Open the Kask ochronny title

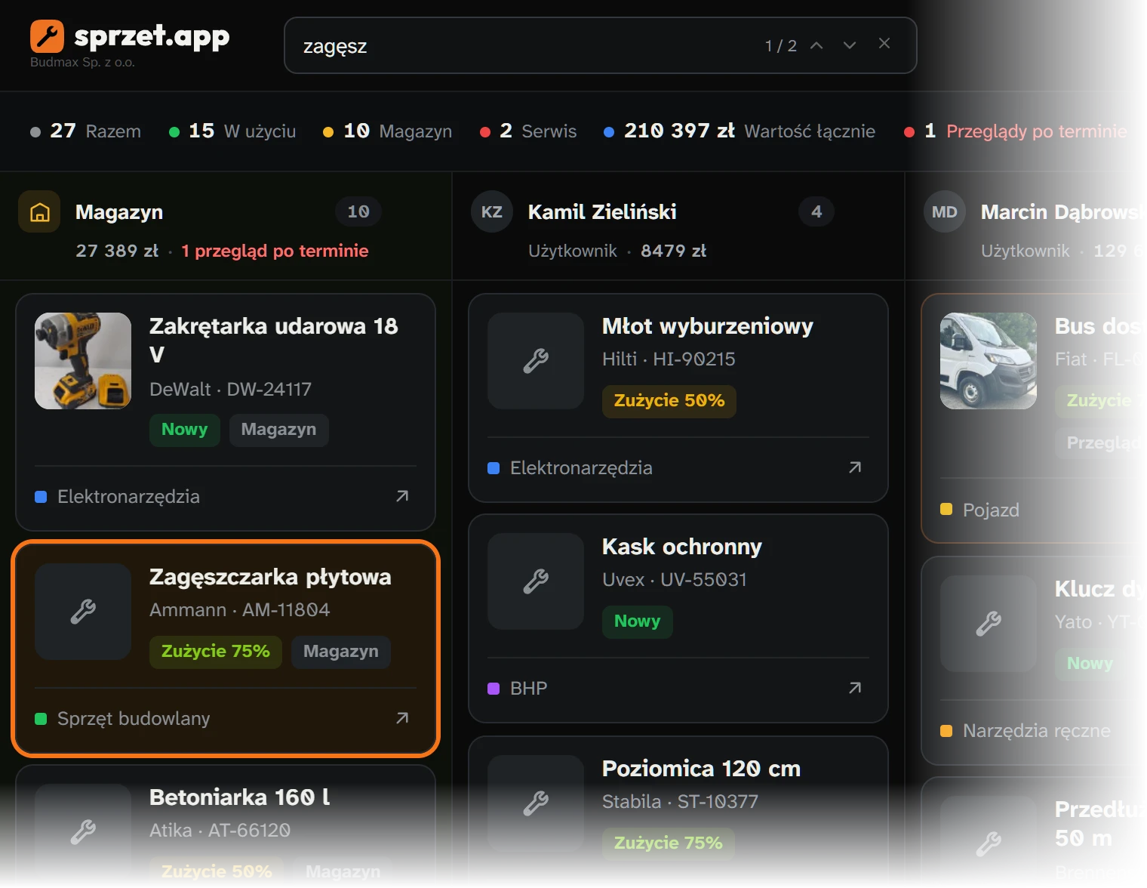tap(682, 547)
